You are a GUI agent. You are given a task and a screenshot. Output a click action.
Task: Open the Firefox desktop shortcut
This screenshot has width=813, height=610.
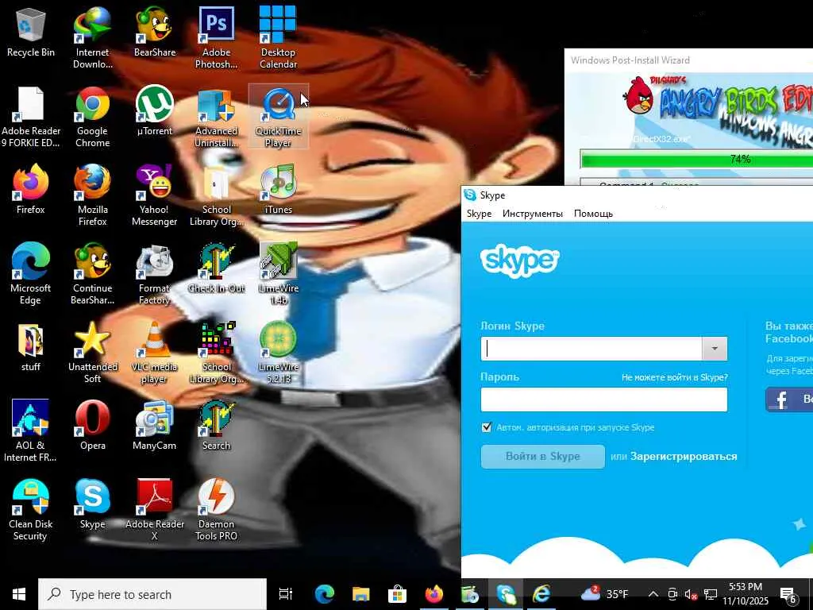click(31, 189)
